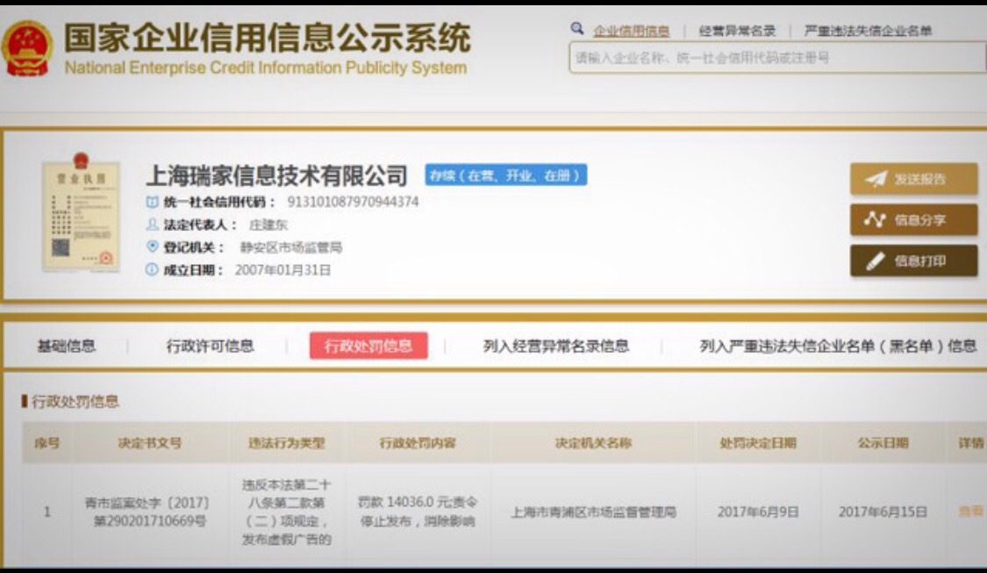Select the 行政处罚信息 tab

tap(368, 346)
